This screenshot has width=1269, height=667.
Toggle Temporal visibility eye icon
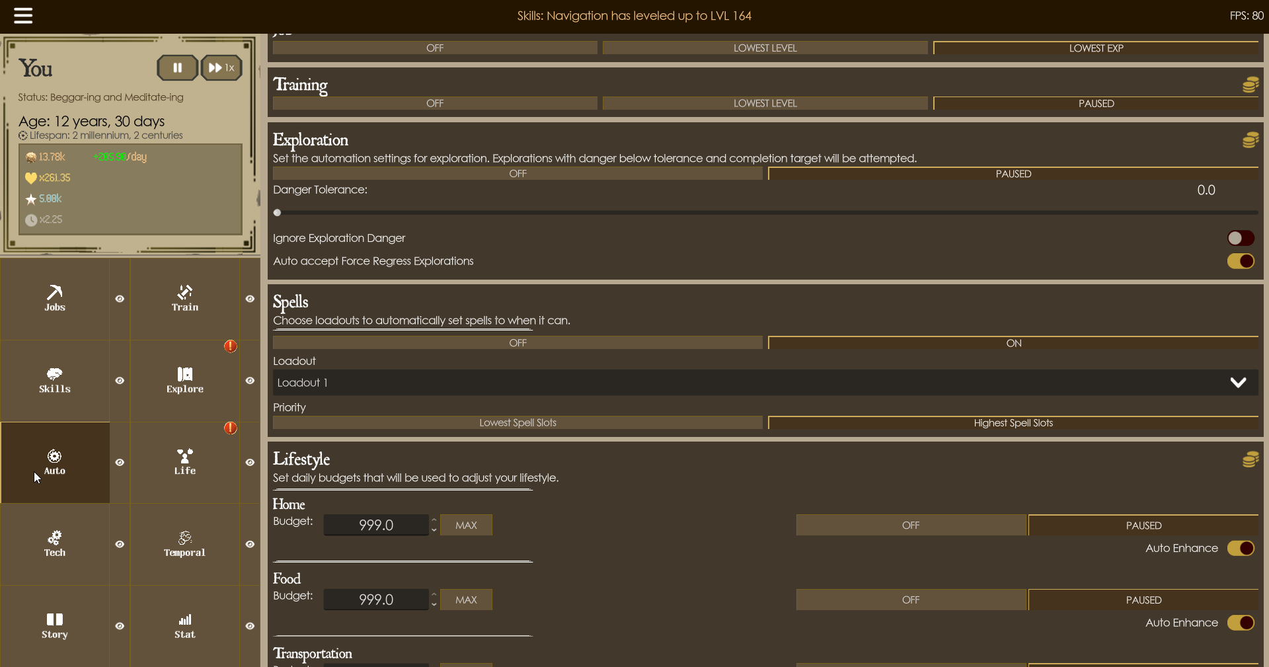point(250,545)
